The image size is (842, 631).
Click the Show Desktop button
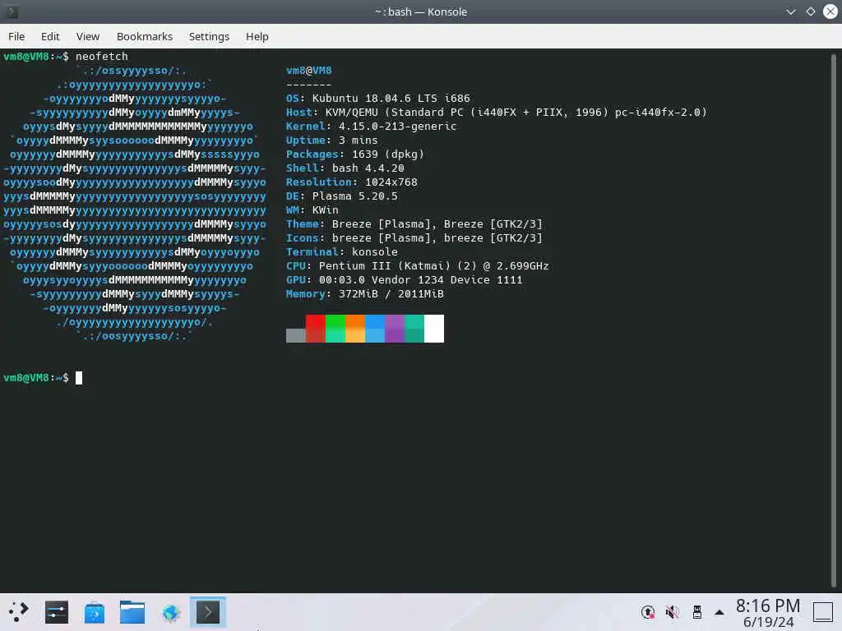click(x=822, y=611)
